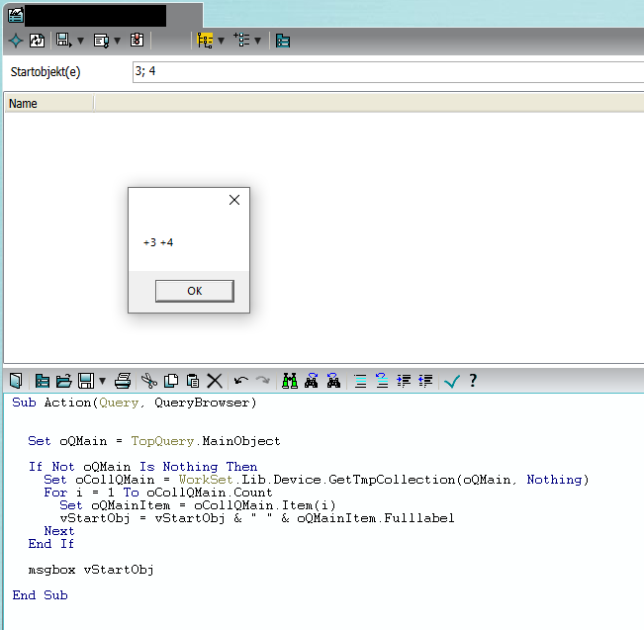The height and width of the screenshot is (630, 644).
Task: Click the help question mark icon
Action: click(x=473, y=381)
